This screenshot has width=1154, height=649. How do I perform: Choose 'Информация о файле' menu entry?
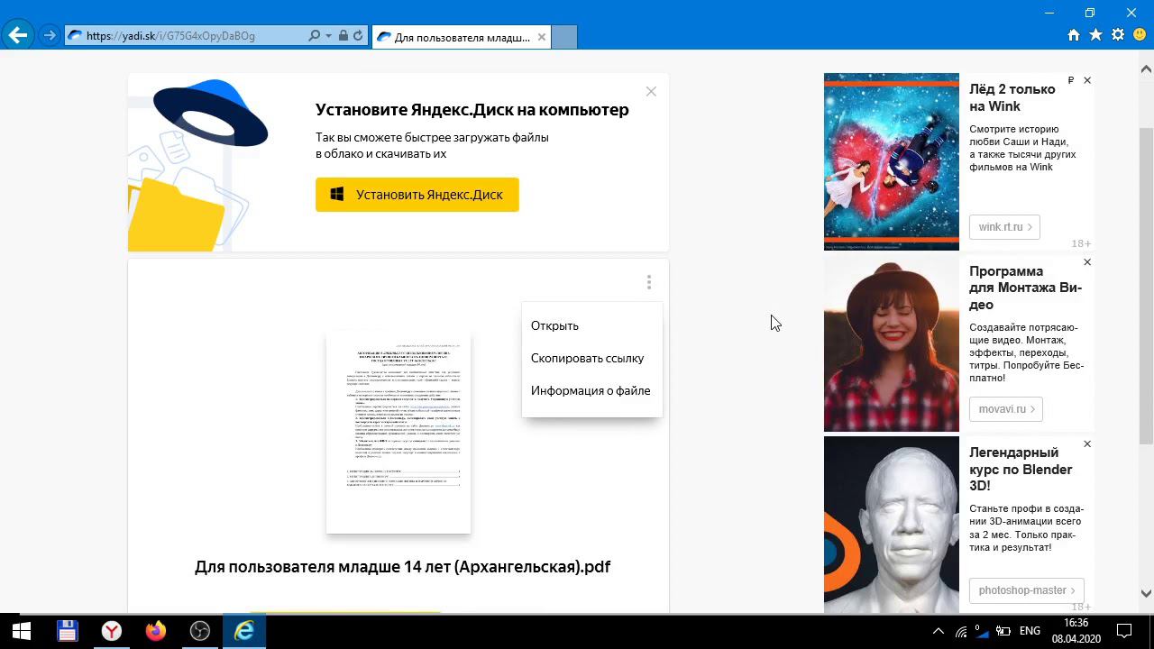tap(591, 390)
